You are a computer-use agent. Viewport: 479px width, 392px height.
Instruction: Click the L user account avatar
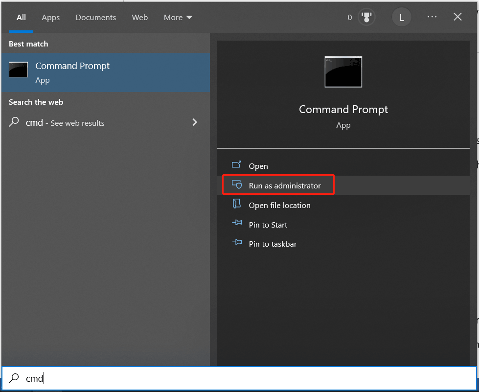point(402,17)
